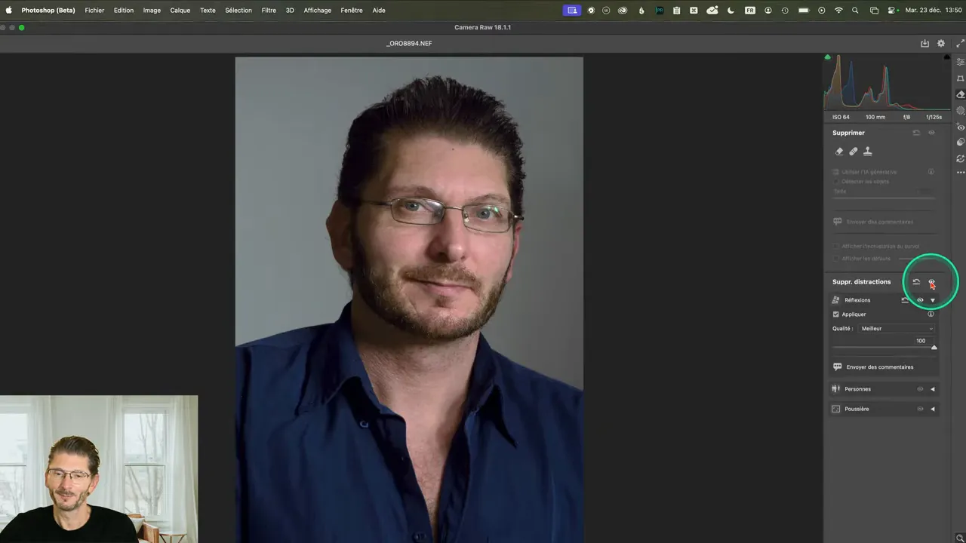Click the reset arrow next to Suppr. distractions

[915, 281]
